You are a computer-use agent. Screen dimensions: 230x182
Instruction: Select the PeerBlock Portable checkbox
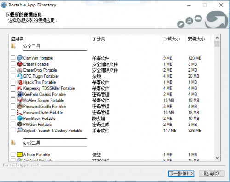point(13,118)
